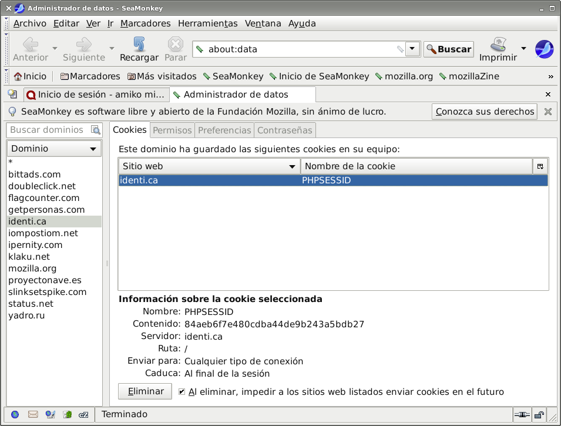Click the Eliminar button
The height and width of the screenshot is (426, 561).
(145, 391)
